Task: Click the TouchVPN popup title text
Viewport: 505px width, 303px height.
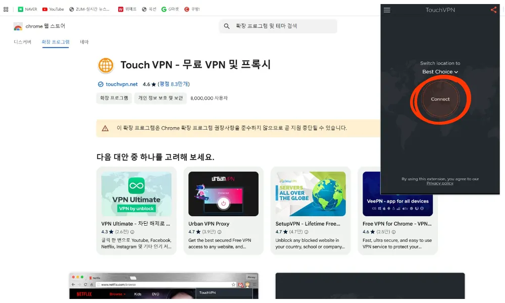Action: click(440, 10)
